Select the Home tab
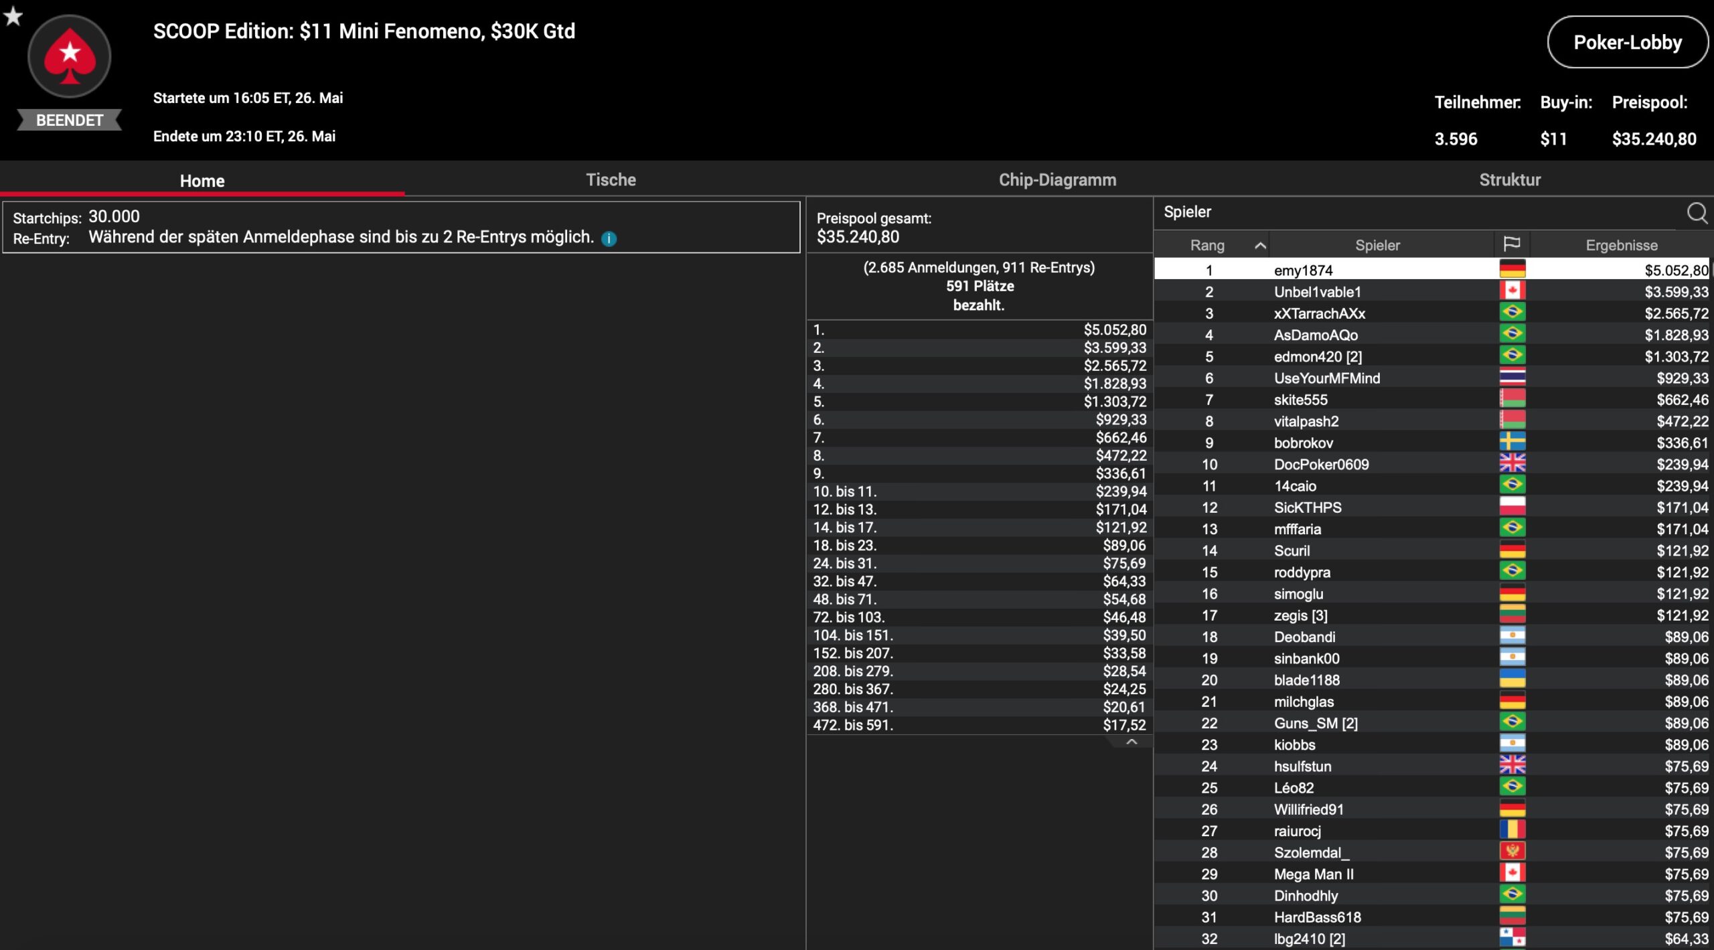Screen dimensions: 1714x950 coord(202,181)
